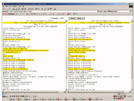Click the Search toolbar button
The height and width of the screenshot is (101, 134).
24,9
